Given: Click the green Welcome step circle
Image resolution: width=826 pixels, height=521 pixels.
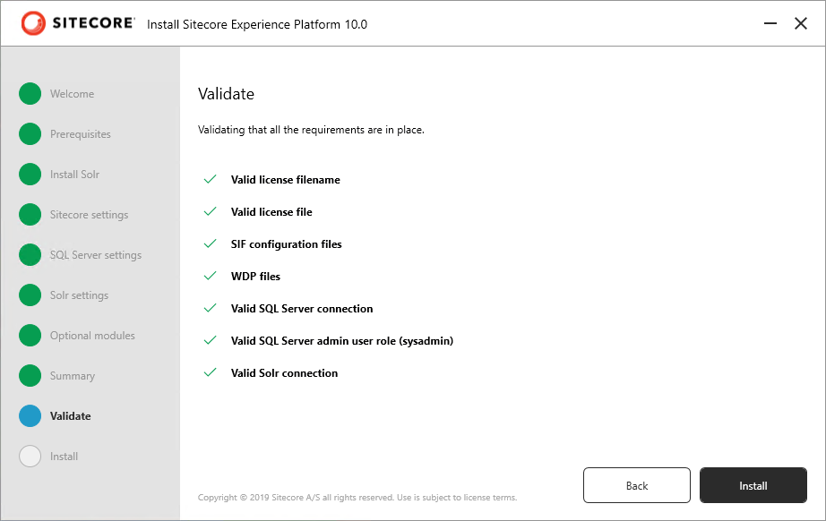Looking at the screenshot, I should click(x=30, y=94).
